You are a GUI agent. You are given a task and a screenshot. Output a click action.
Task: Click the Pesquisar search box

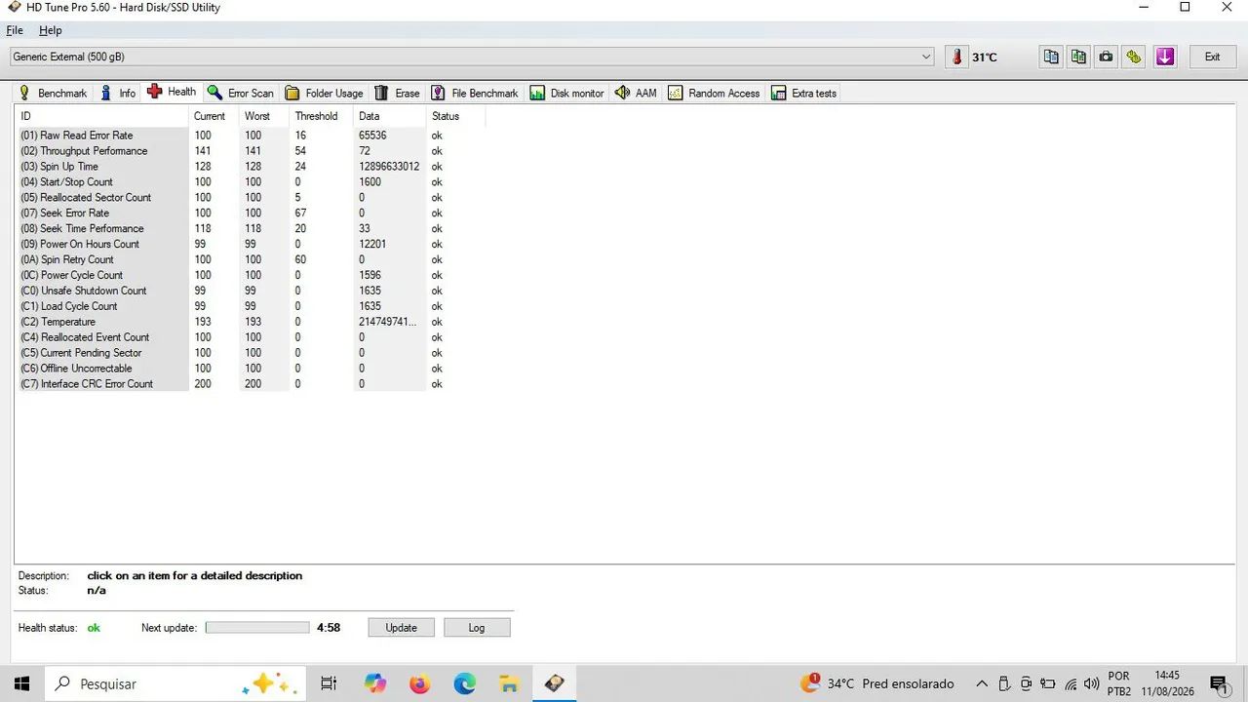(174, 683)
